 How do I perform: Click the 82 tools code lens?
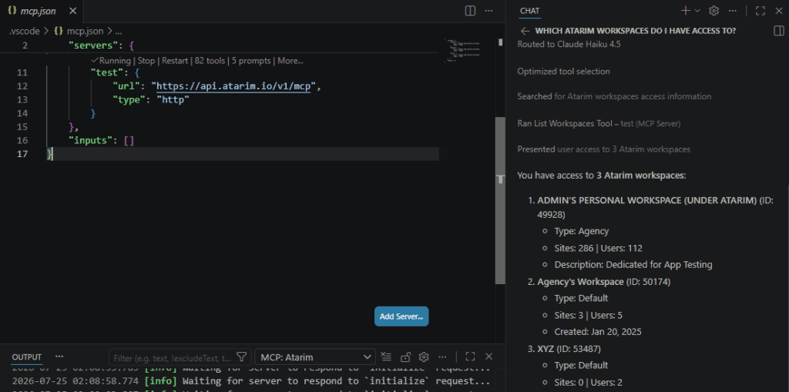[x=210, y=61]
